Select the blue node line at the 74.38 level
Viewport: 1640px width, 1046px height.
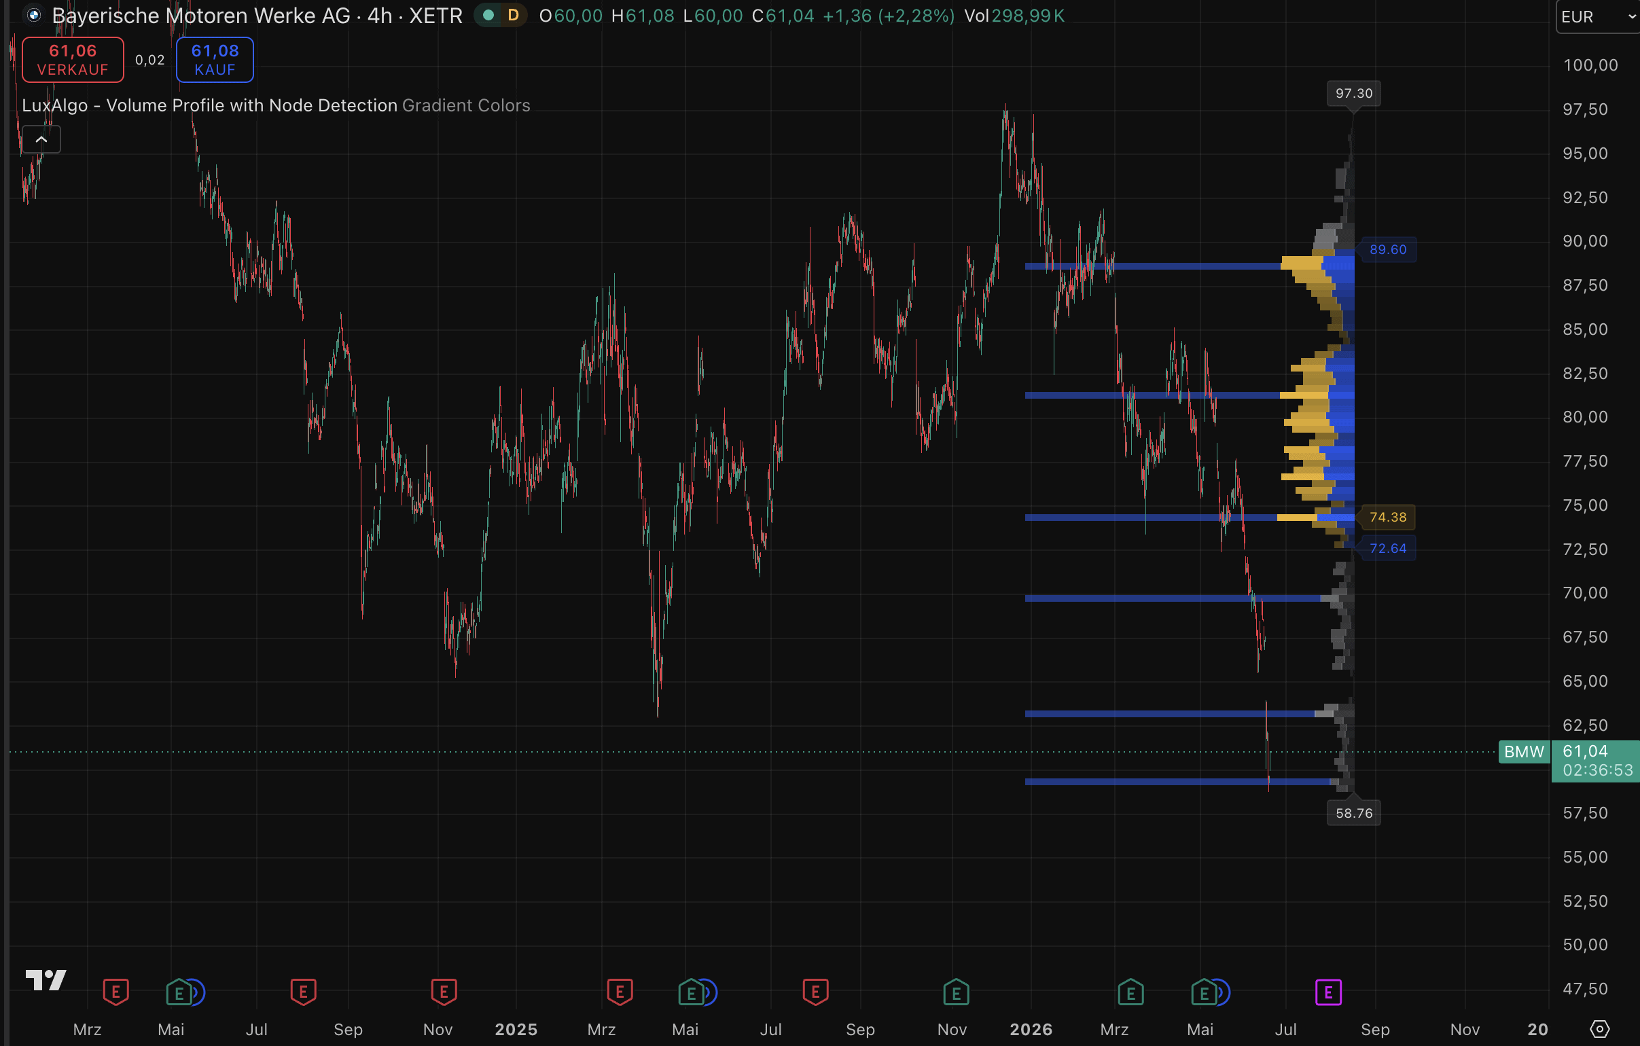coord(1151,518)
